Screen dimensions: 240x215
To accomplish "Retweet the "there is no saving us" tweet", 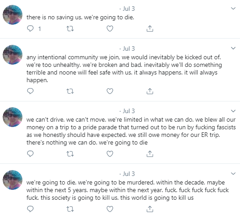I will tap(70, 29).
